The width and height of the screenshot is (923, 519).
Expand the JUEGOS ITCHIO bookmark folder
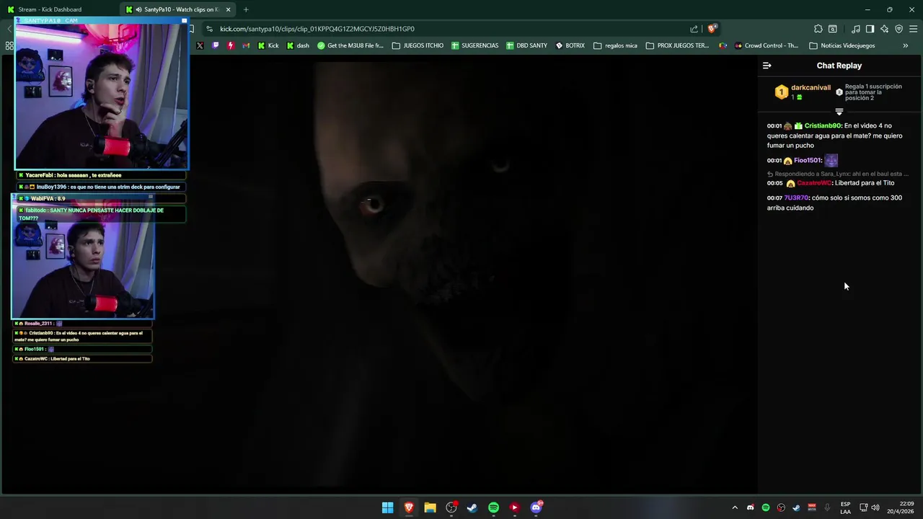tap(418, 45)
